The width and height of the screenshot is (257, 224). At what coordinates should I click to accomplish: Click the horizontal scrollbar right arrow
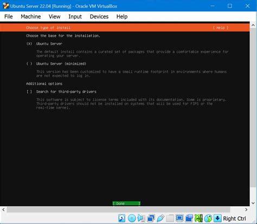[246, 209]
